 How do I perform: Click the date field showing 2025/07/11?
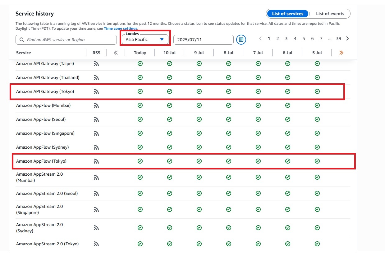click(x=204, y=40)
